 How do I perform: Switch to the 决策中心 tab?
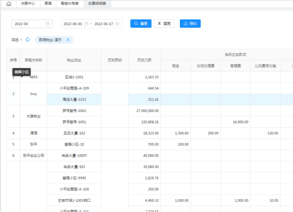pos(28,4)
